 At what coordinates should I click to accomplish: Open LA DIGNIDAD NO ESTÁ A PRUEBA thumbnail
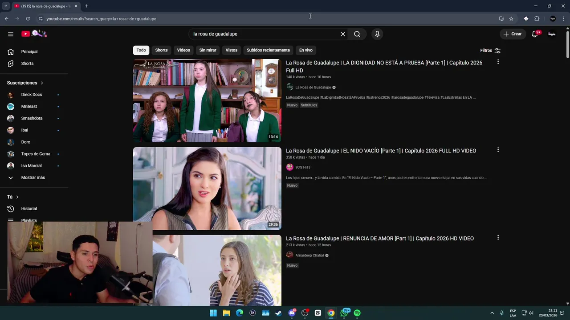[x=207, y=100]
